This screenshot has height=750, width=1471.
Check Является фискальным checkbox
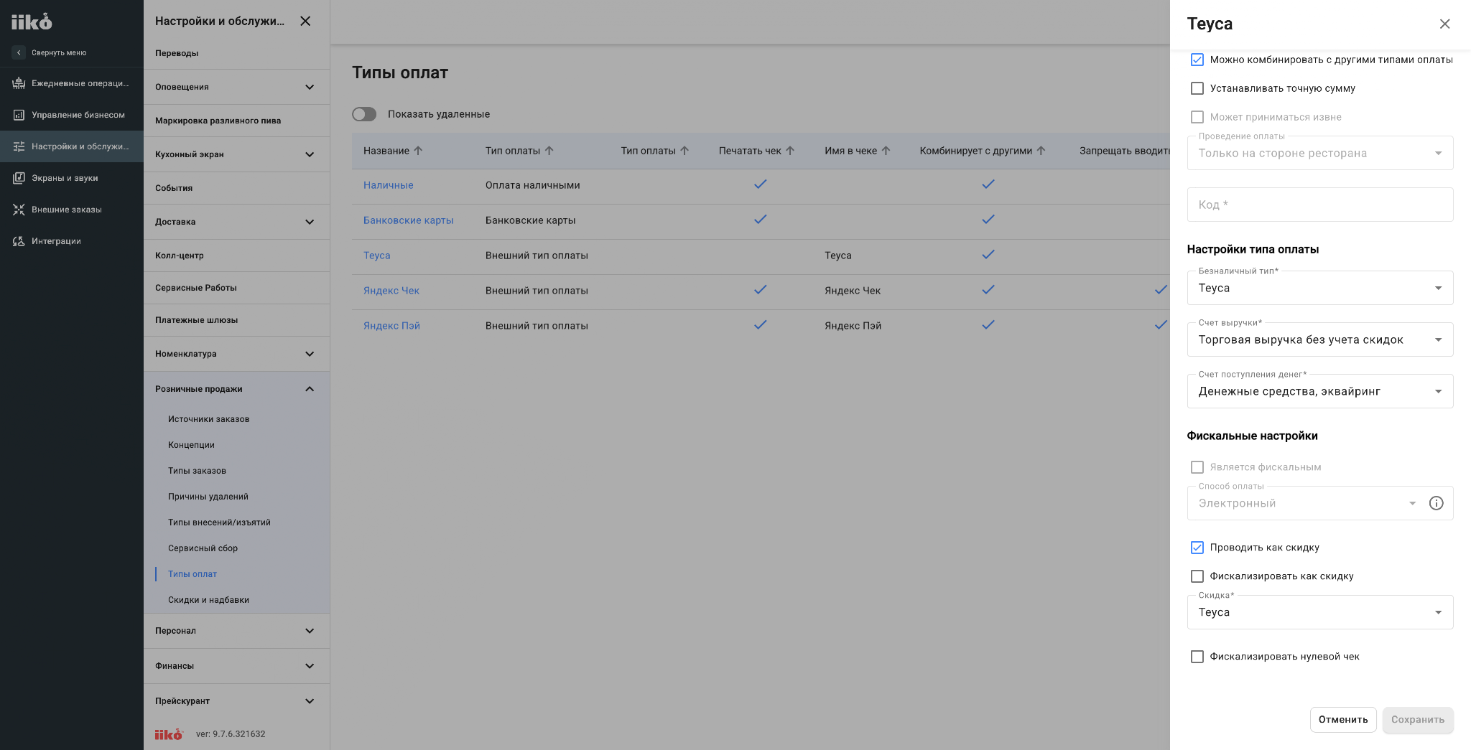[1197, 467]
